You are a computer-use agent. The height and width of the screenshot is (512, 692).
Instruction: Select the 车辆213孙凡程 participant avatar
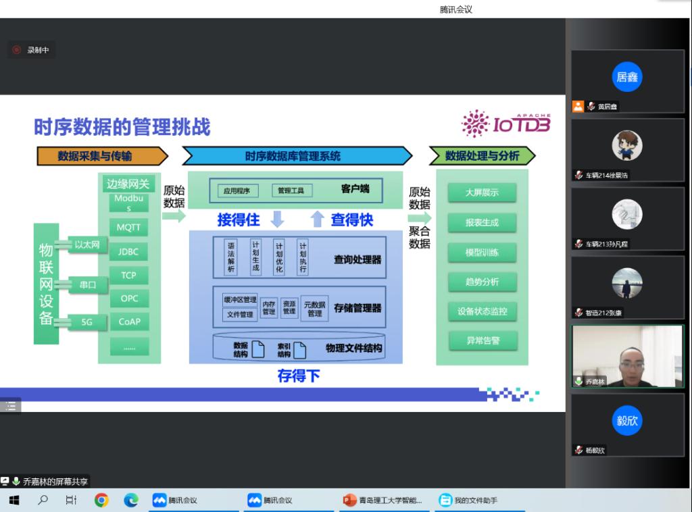coord(626,214)
